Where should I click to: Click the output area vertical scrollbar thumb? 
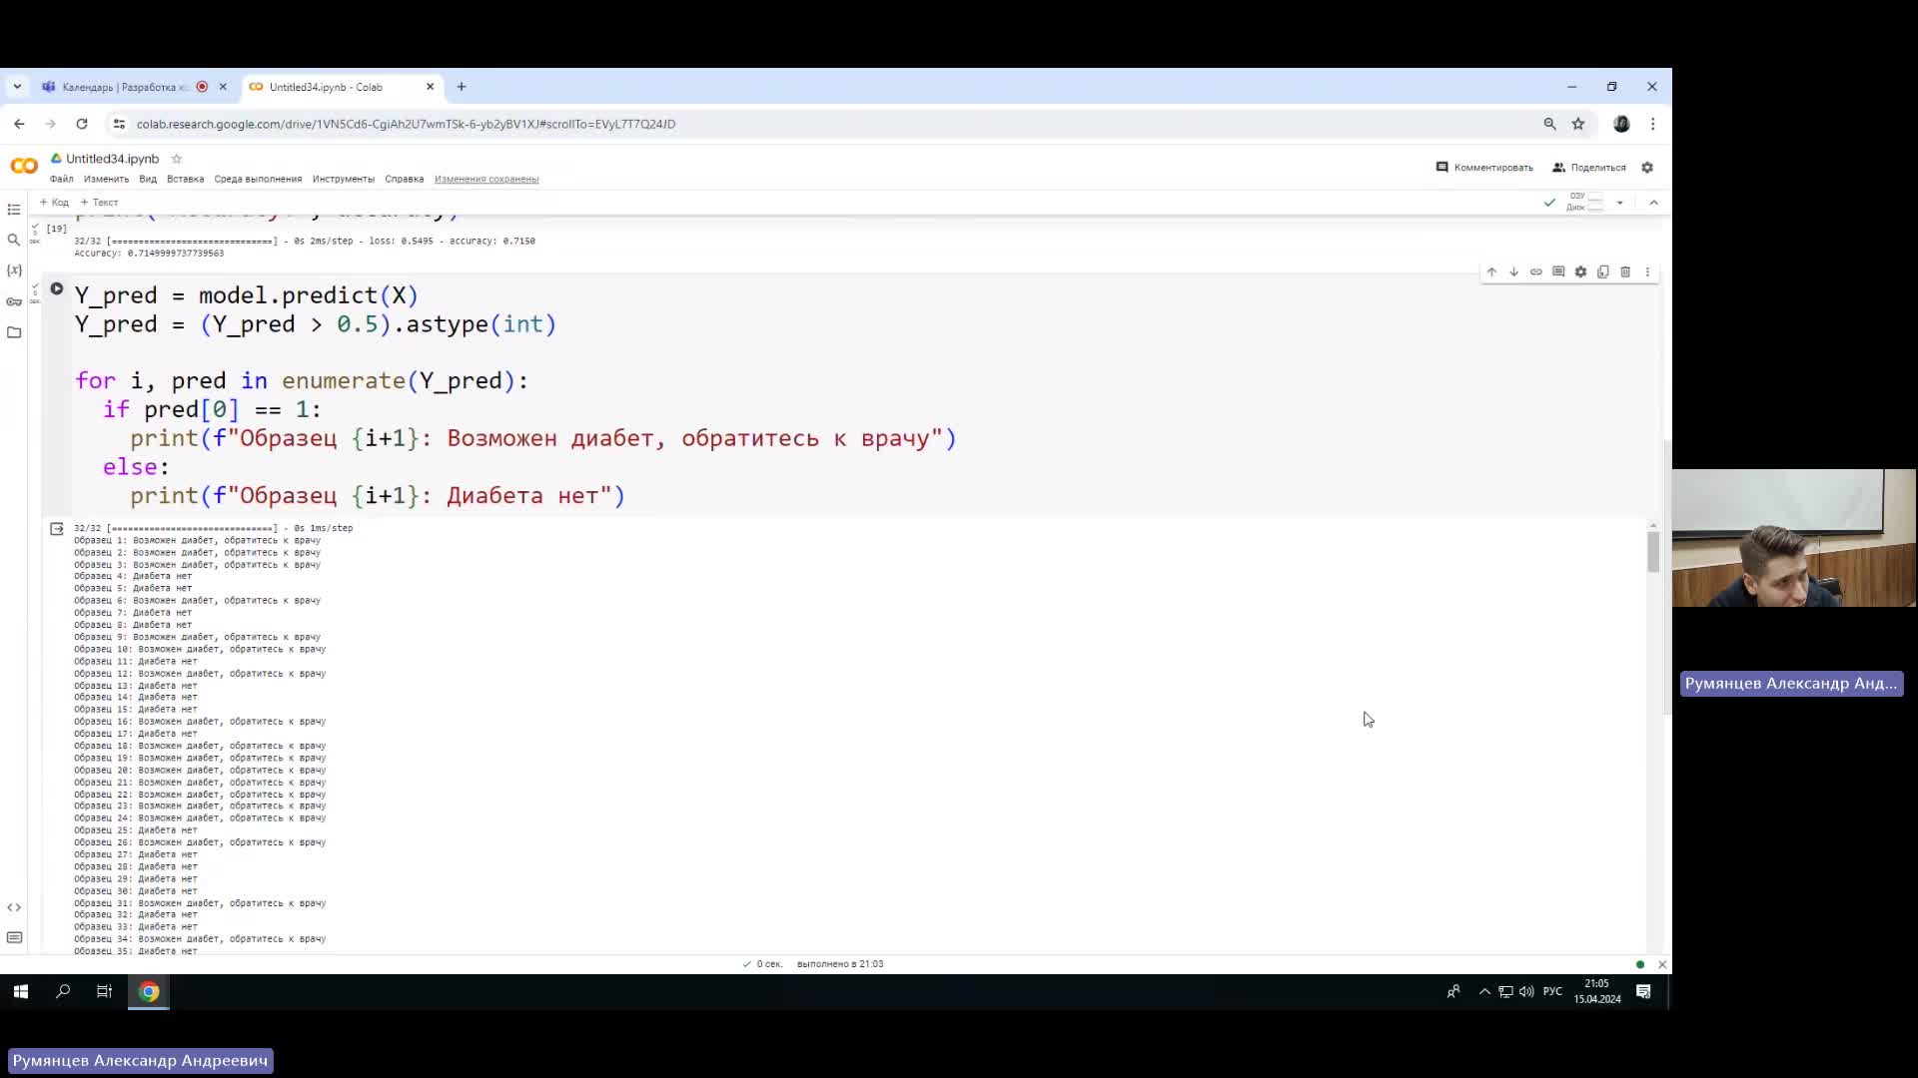(x=1653, y=552)
